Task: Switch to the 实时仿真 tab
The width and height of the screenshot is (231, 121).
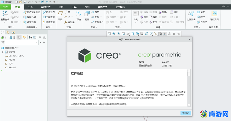Action: pyautogui.click(x=46, y=7)
